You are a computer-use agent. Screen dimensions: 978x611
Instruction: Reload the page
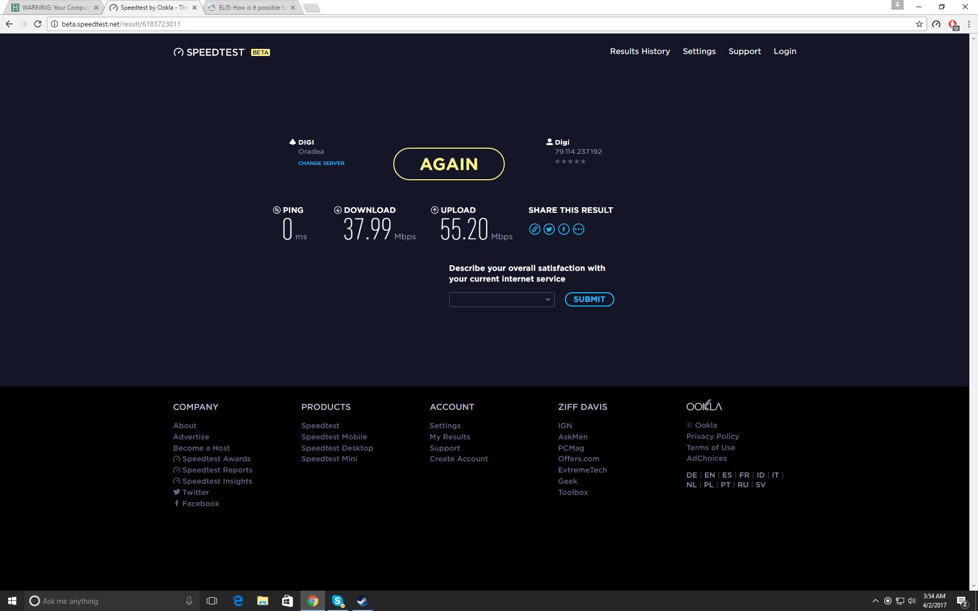[38, 24]
